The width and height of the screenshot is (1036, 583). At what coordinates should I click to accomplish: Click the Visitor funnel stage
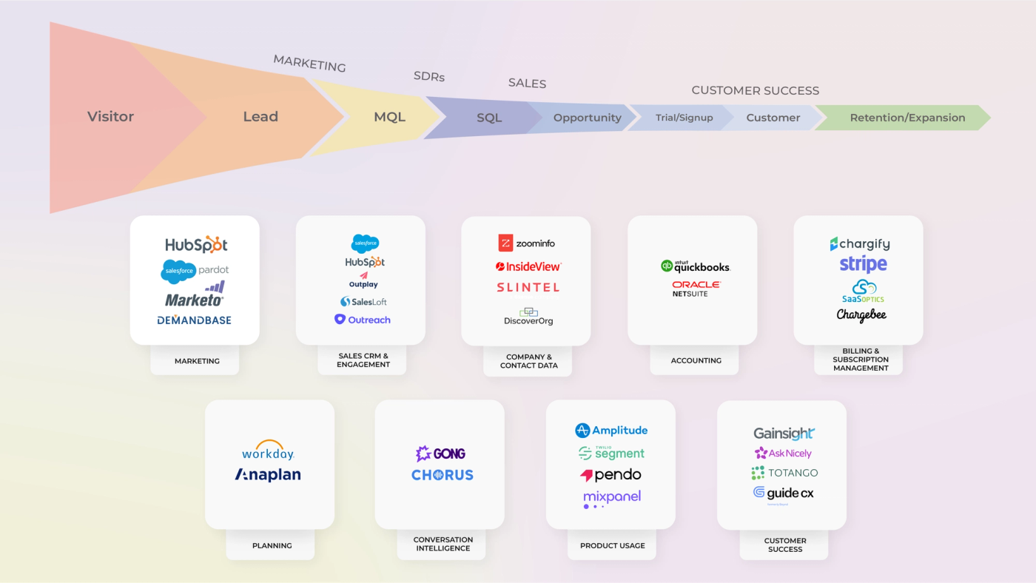[110, 117]
